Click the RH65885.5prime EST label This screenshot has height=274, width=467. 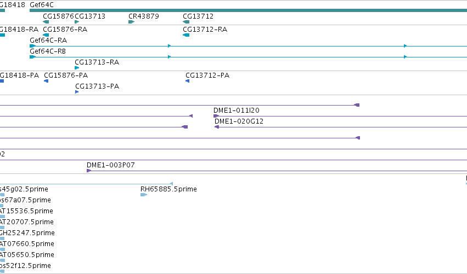pyautogui.click(x=168, y=189)
